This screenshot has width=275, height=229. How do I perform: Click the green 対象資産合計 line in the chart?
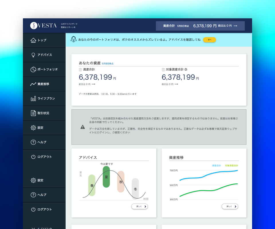point(209,190)
